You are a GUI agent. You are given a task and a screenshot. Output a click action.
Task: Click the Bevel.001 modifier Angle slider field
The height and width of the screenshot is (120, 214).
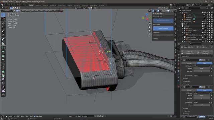202,105
